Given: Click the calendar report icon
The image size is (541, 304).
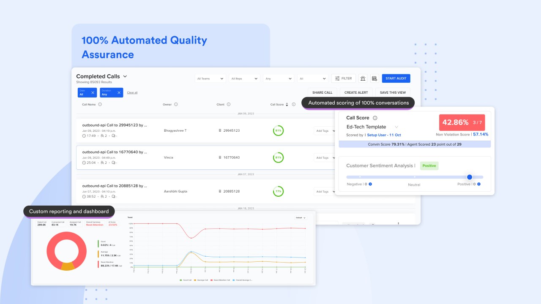Looking at the screenshot, I should click(374, 79).
